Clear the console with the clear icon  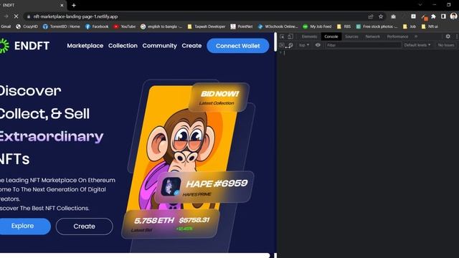[x=290, y=45]
